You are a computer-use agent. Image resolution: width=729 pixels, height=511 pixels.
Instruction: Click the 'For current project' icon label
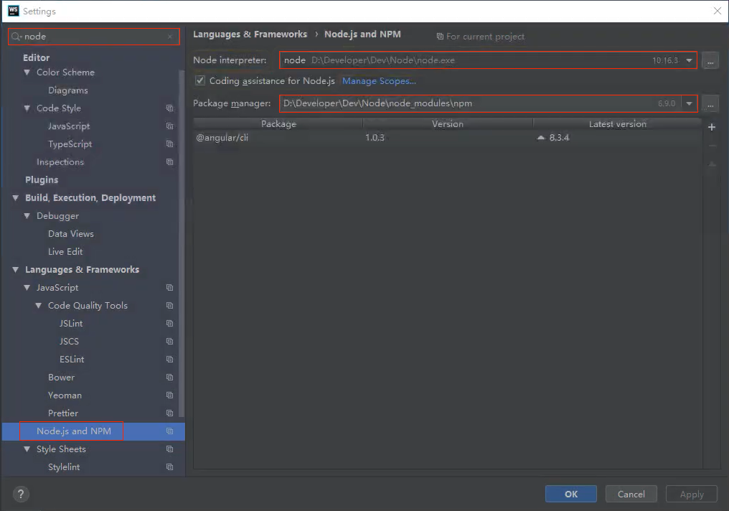point(480,37)
